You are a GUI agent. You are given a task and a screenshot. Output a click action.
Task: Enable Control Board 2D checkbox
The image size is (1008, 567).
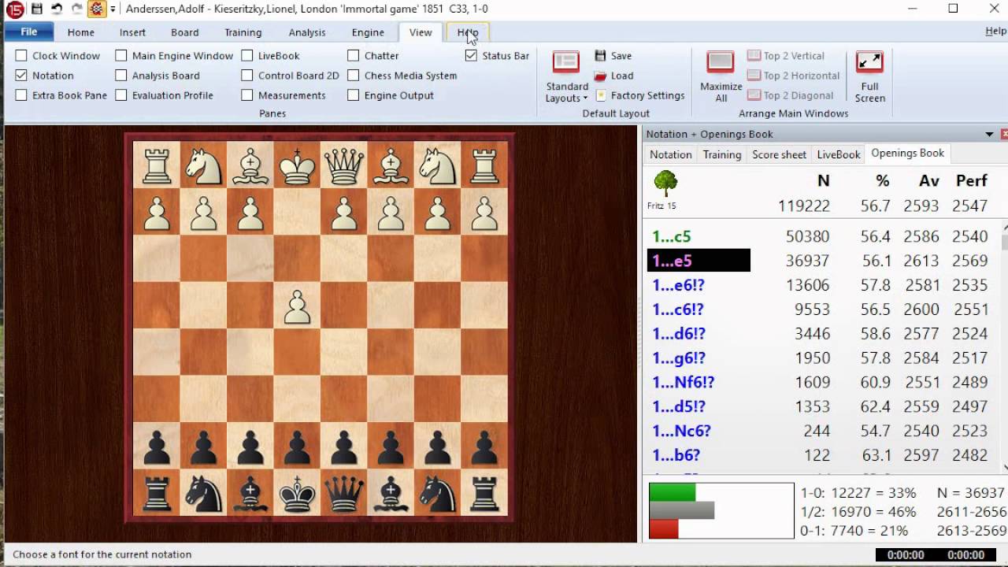[247, 76]
